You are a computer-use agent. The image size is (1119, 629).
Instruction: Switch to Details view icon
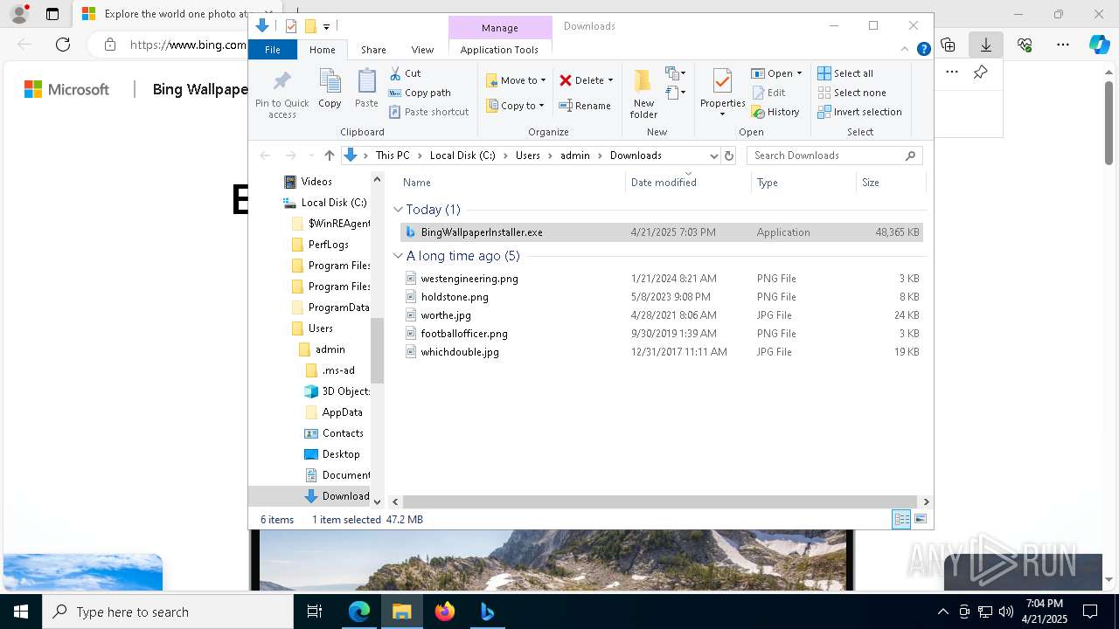(901, 520)
